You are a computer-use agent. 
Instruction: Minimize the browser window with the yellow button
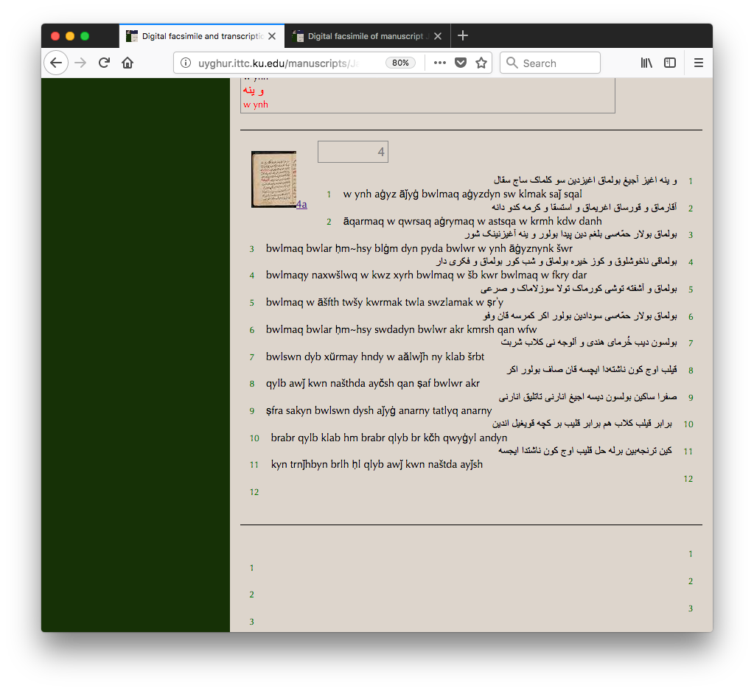coord(70,36)
